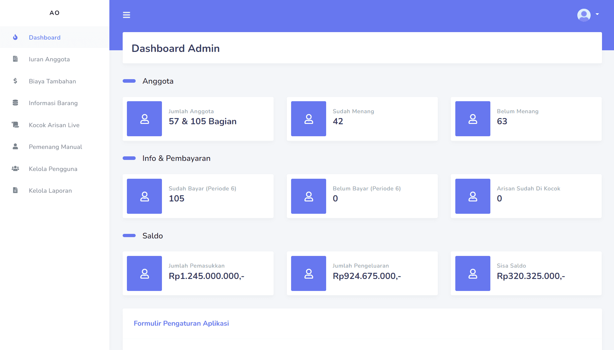
Task: Click the Pemenang Manual person icon
Action: [x=15, y=147]
